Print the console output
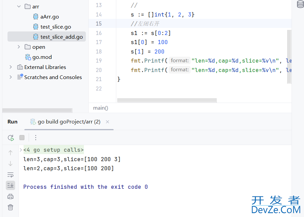 tap(10, 197)
